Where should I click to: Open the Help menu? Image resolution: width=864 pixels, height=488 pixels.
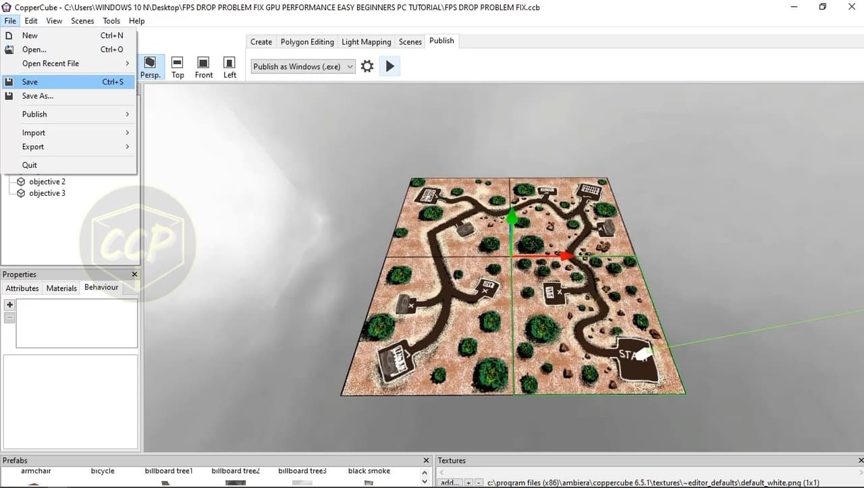[x=136, y=21]
